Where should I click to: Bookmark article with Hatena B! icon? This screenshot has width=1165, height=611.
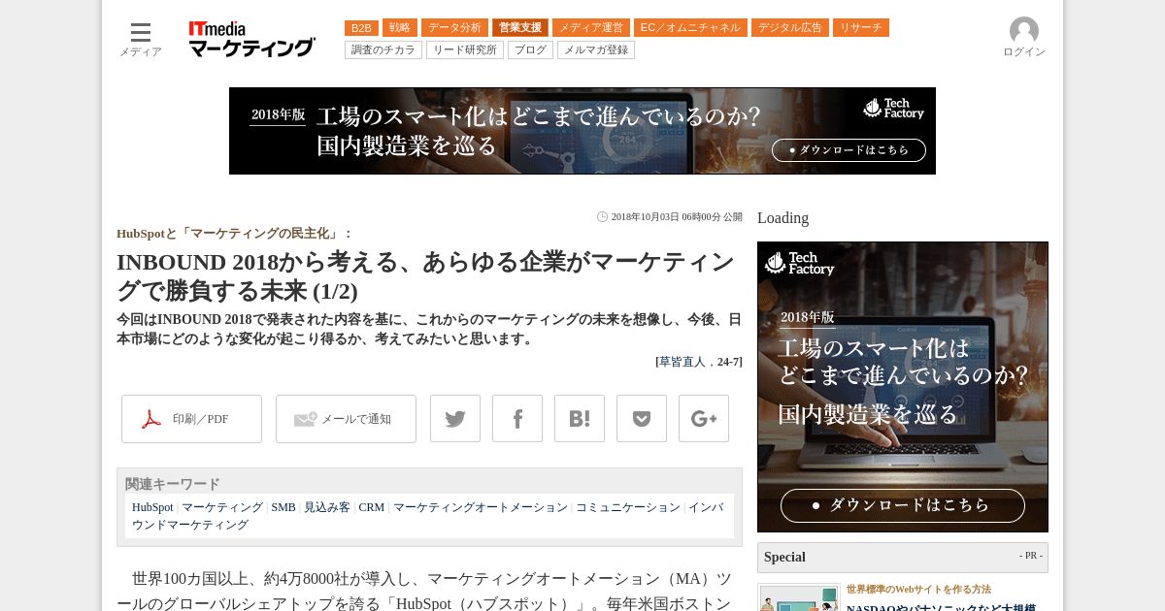tap(580, 419)
